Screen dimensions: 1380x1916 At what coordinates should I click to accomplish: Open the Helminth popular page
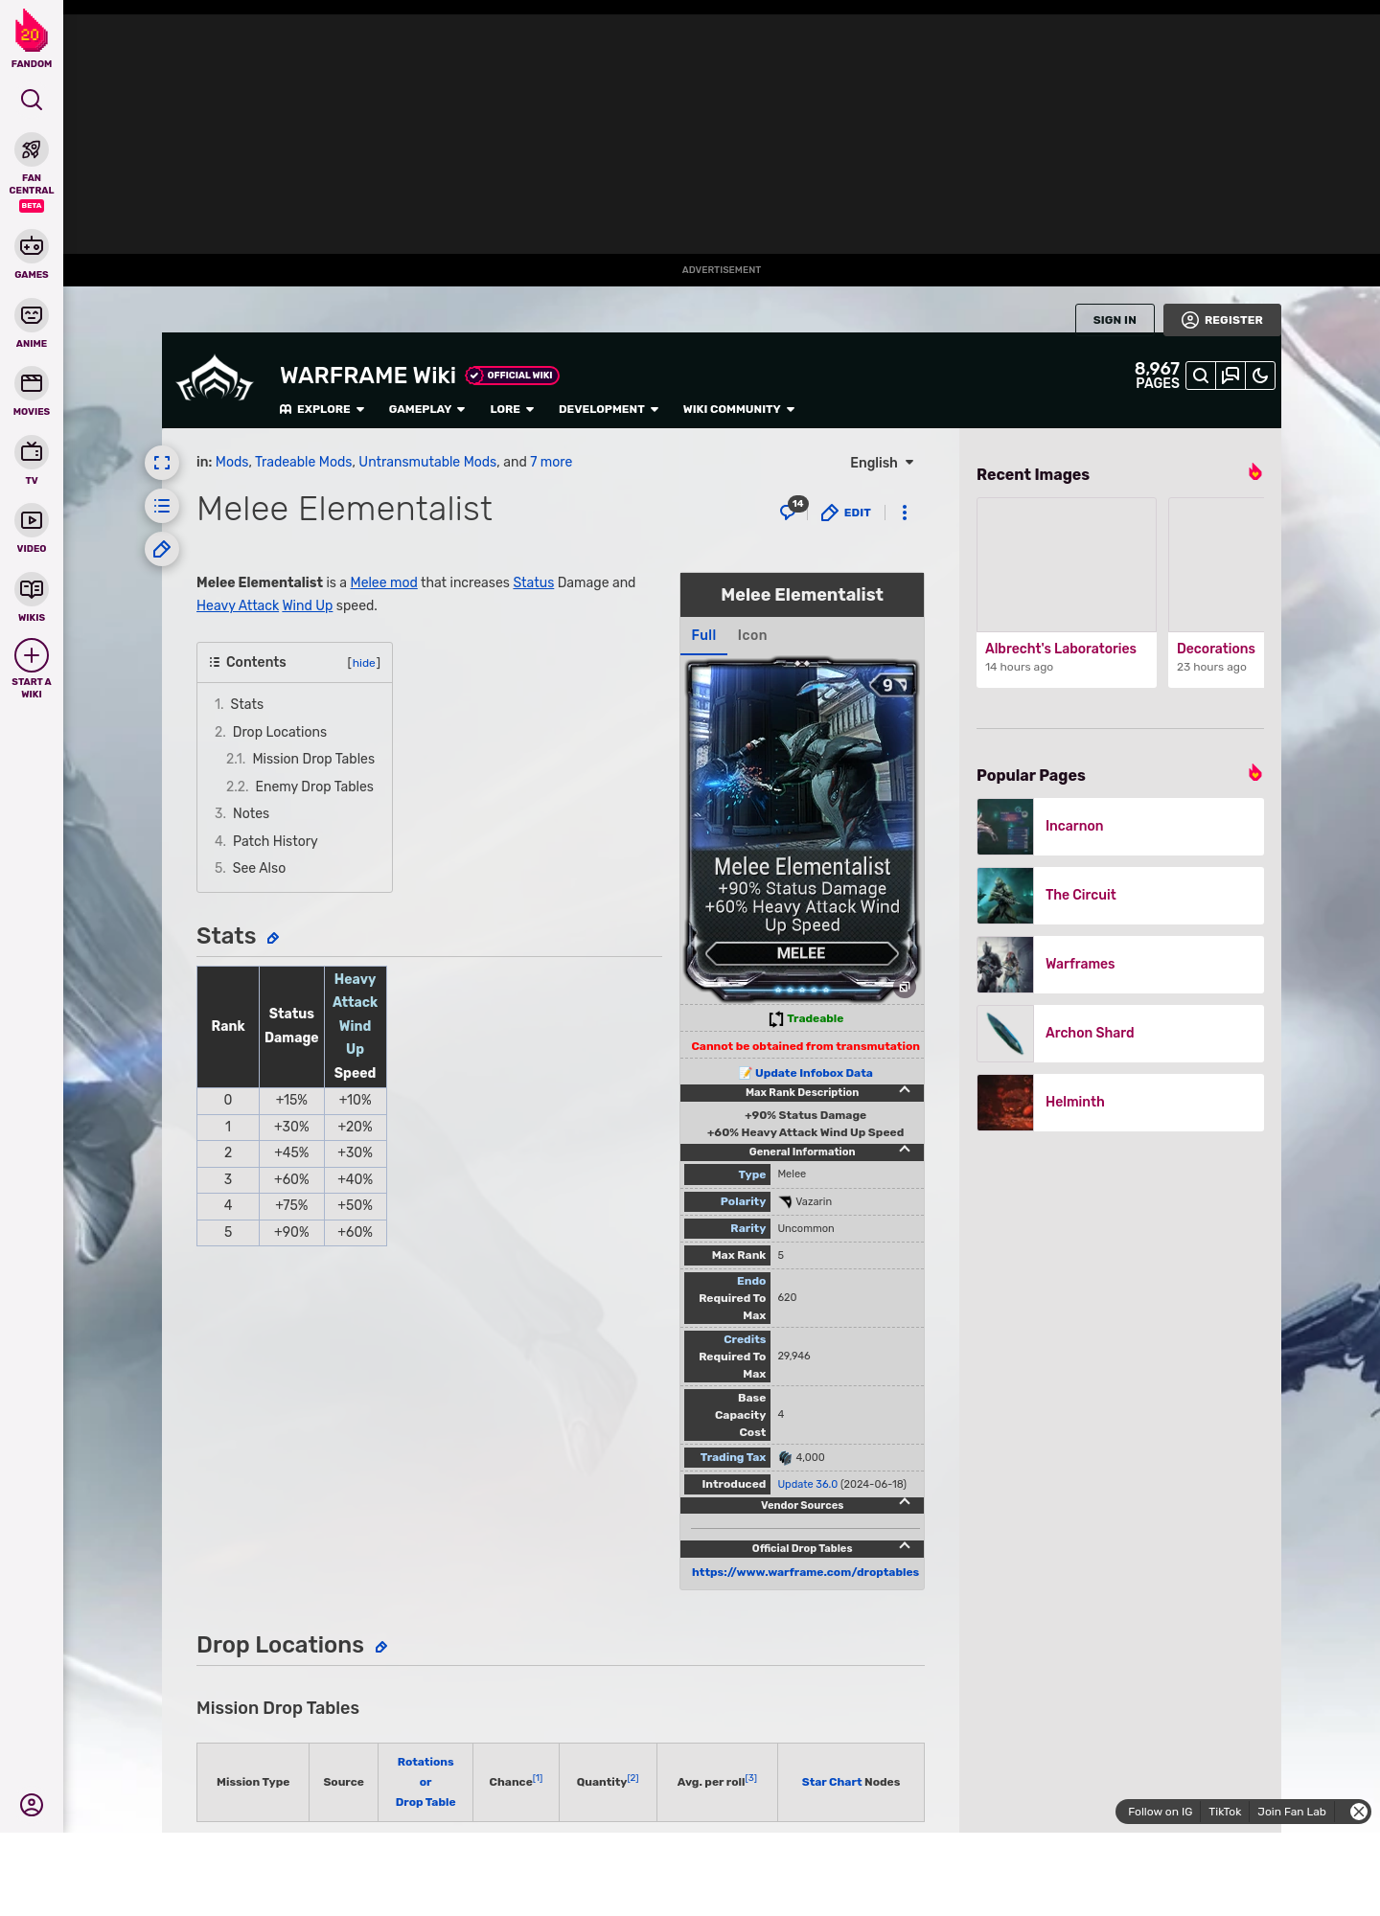[x=1120, y=1103]
